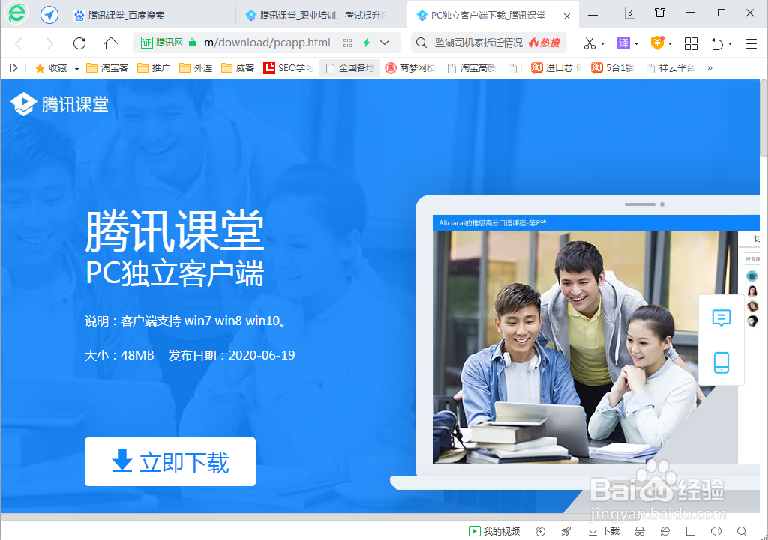Expand the 收藏 dropdown arrow
This screenshot has height=540, width=768.
[x=76, y=69]
